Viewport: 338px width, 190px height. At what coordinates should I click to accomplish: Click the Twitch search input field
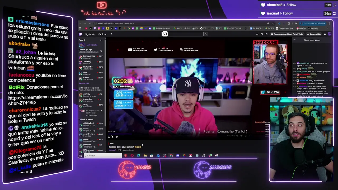182,34
